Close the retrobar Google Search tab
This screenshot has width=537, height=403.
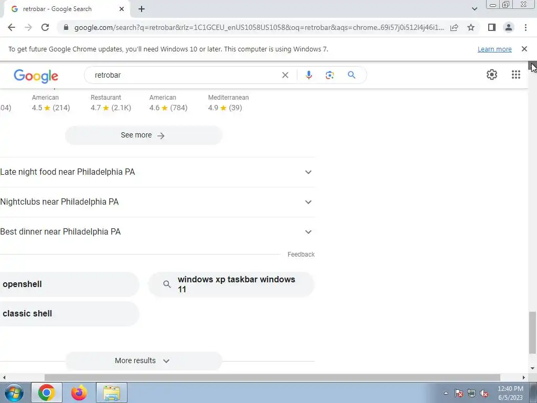pyautogui.click(x=122, y=9)
